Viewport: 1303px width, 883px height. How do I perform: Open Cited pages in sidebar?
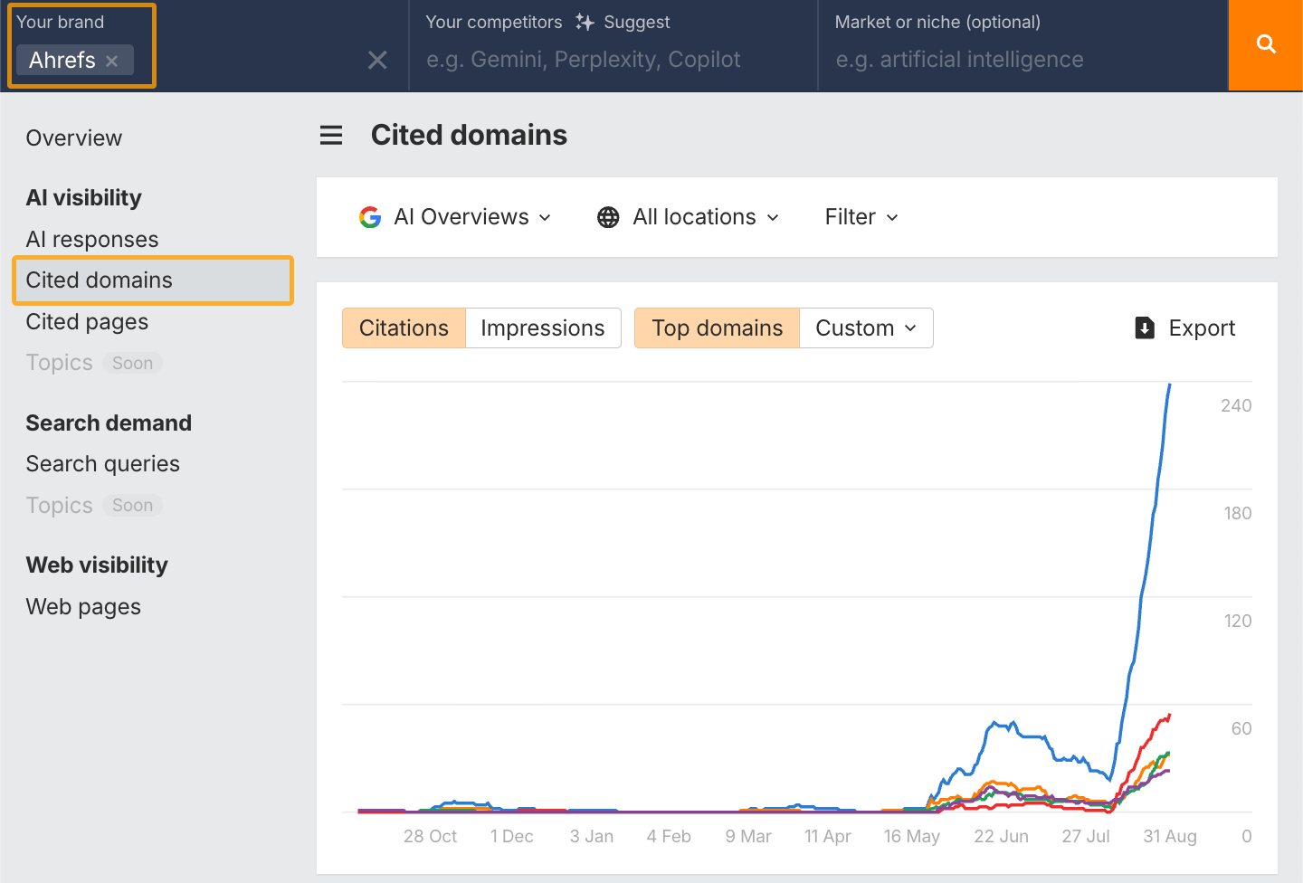(x=87, y=322)
